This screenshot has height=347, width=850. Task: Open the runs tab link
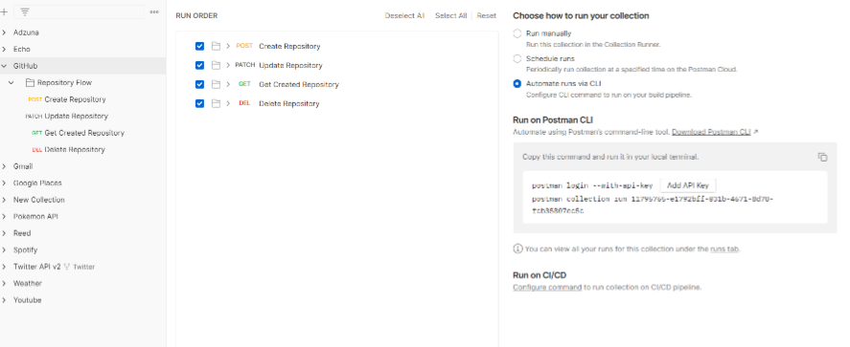click(x=724, y=249)
